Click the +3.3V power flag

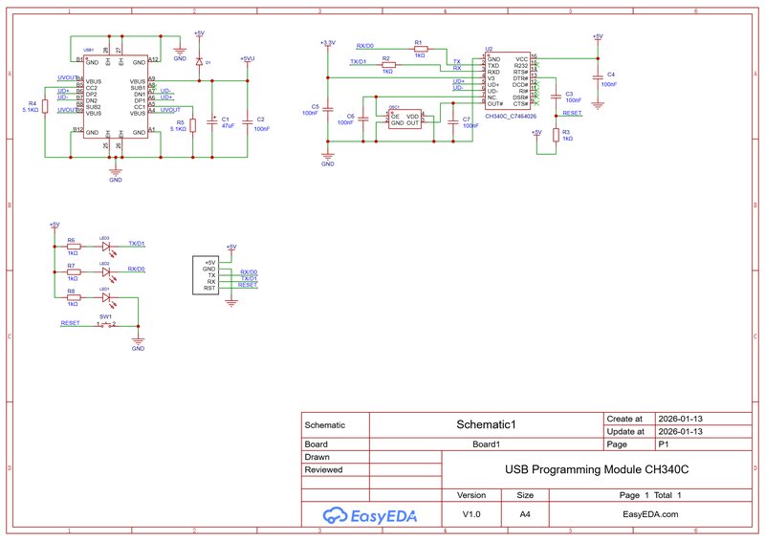pyautogui.click(x=328, y=44)
